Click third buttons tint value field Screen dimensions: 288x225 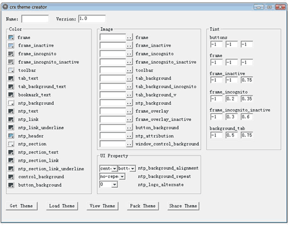click(x=247, y=44)
